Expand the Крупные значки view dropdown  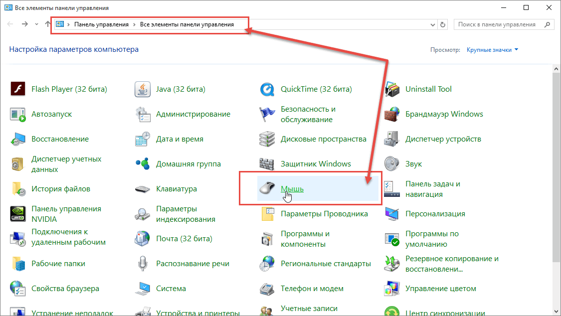point(492,50)
